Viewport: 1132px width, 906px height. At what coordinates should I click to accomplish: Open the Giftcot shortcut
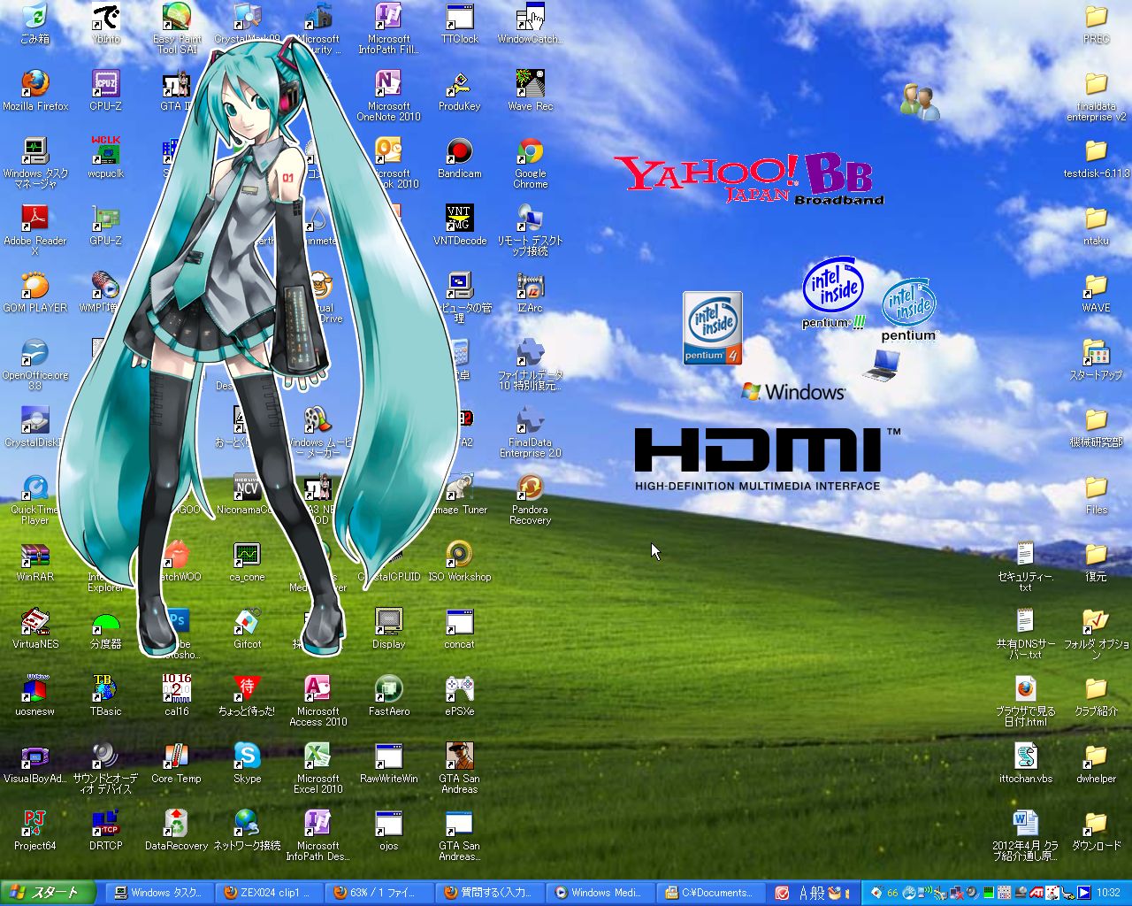pos(248,628)
